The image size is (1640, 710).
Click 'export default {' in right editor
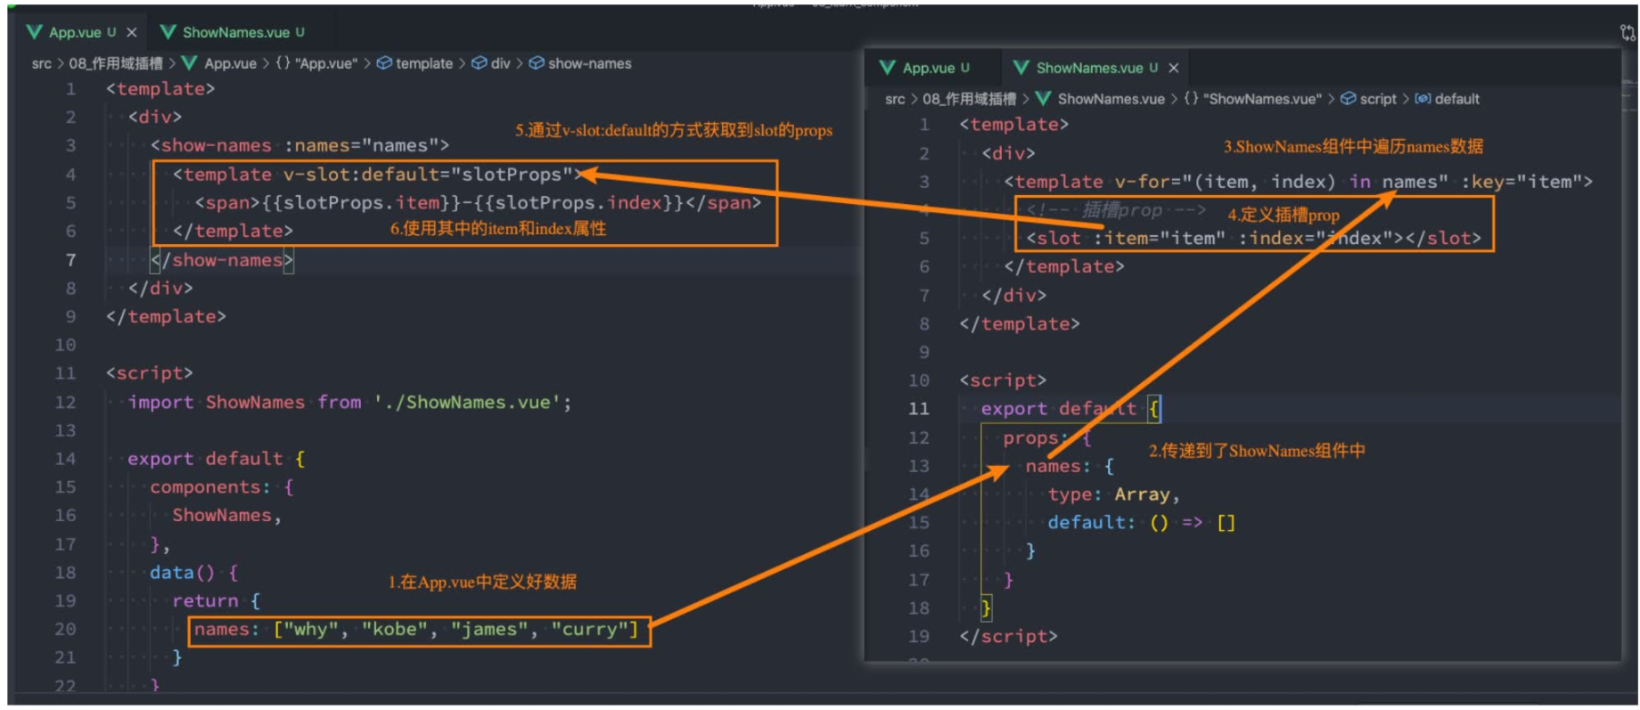(1070, 409)
